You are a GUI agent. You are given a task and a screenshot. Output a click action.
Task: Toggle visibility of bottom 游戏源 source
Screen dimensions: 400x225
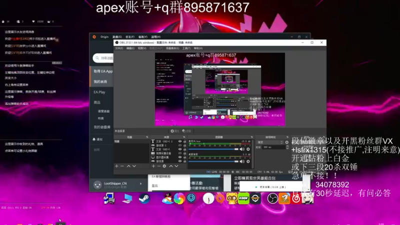pyautogui.click(x=180, y=161)
